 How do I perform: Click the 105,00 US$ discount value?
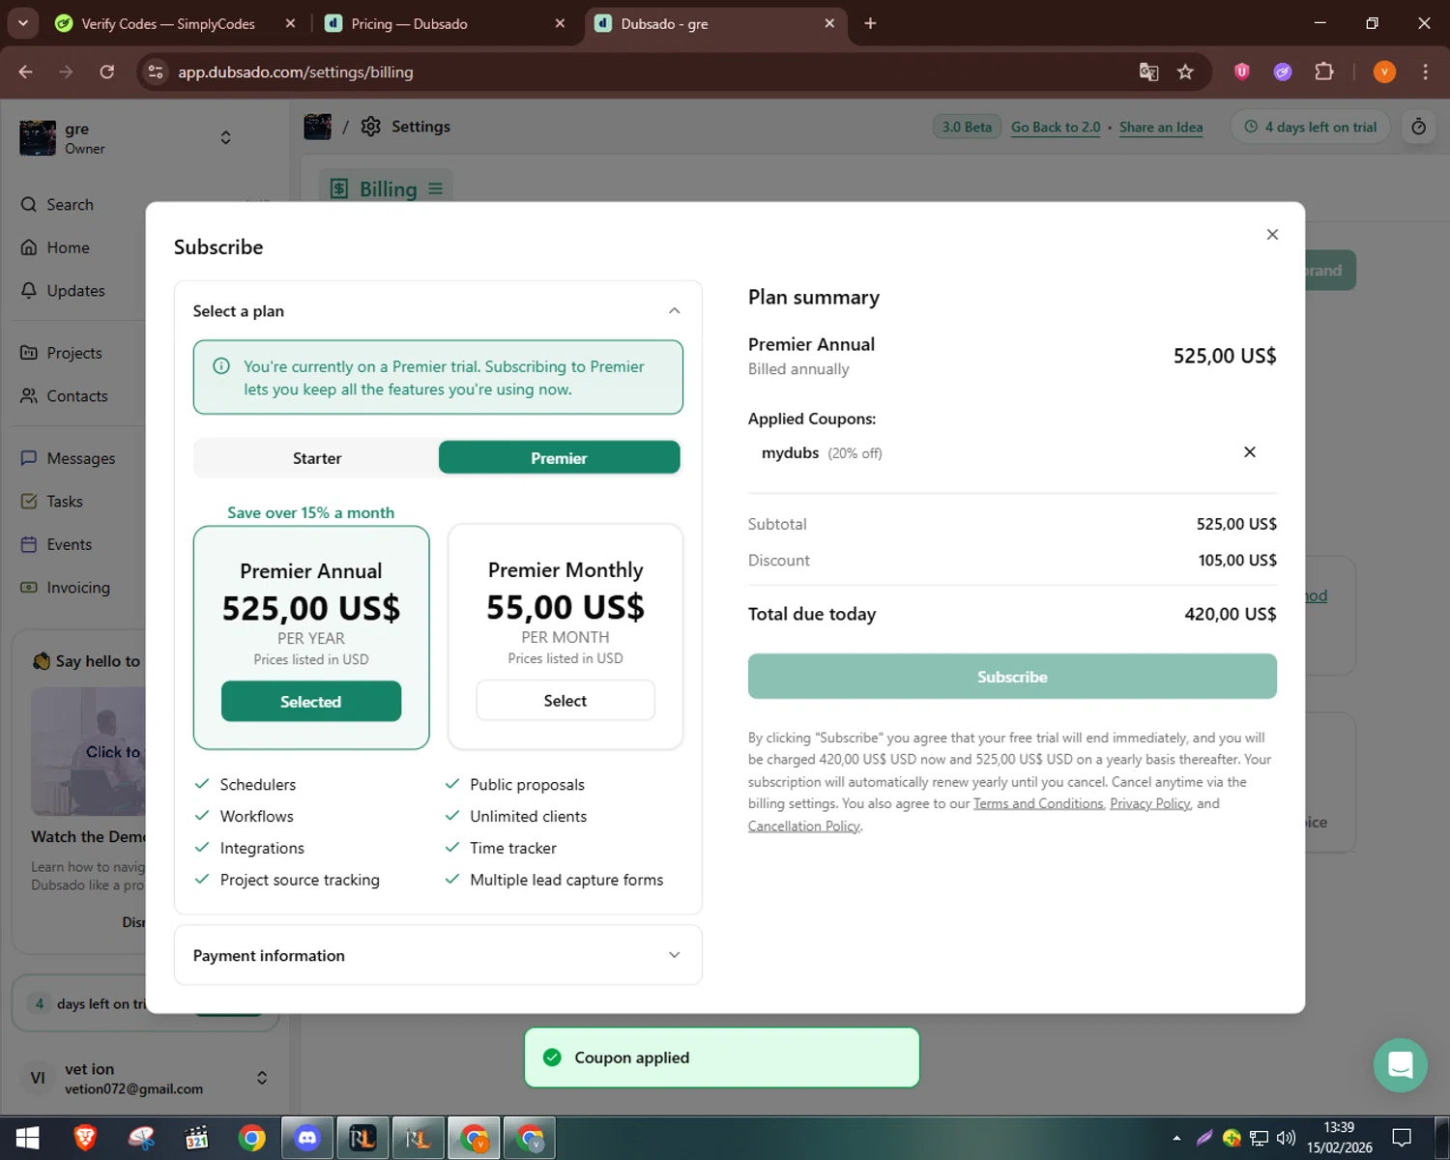tap(1237, 561)
